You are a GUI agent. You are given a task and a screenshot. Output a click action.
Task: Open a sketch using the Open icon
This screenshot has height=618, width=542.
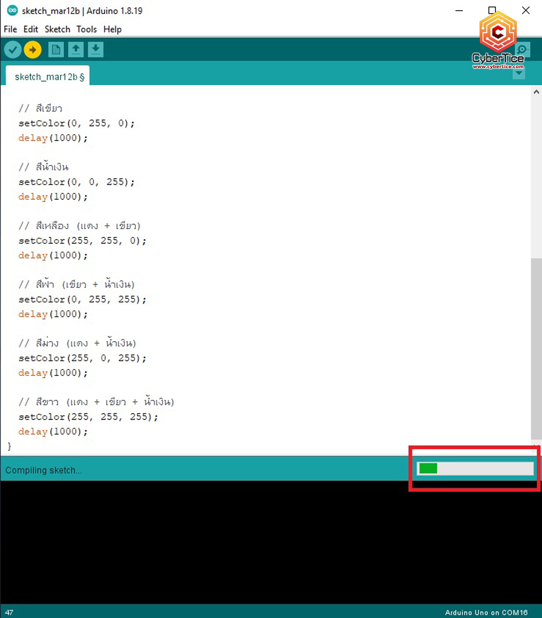(x=76, y=50)
